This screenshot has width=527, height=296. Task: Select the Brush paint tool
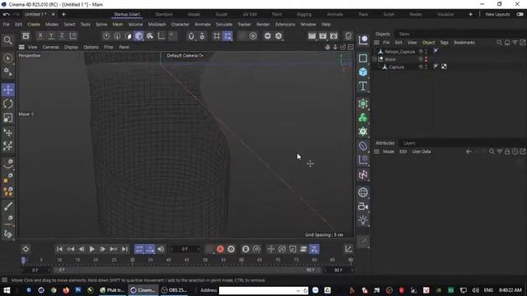(x=8, y=206)
